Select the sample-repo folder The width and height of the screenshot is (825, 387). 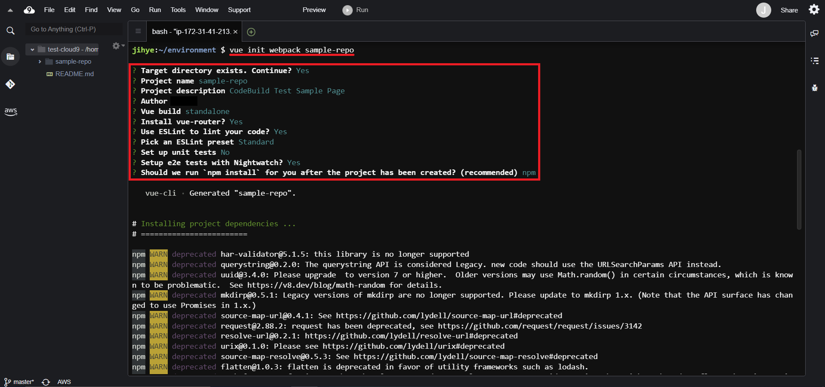73,61
